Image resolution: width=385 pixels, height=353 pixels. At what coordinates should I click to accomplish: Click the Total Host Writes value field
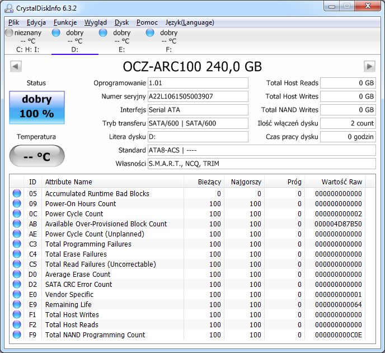coord(348,96)
